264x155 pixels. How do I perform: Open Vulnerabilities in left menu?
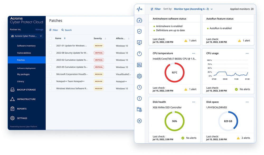coord(24,53)
